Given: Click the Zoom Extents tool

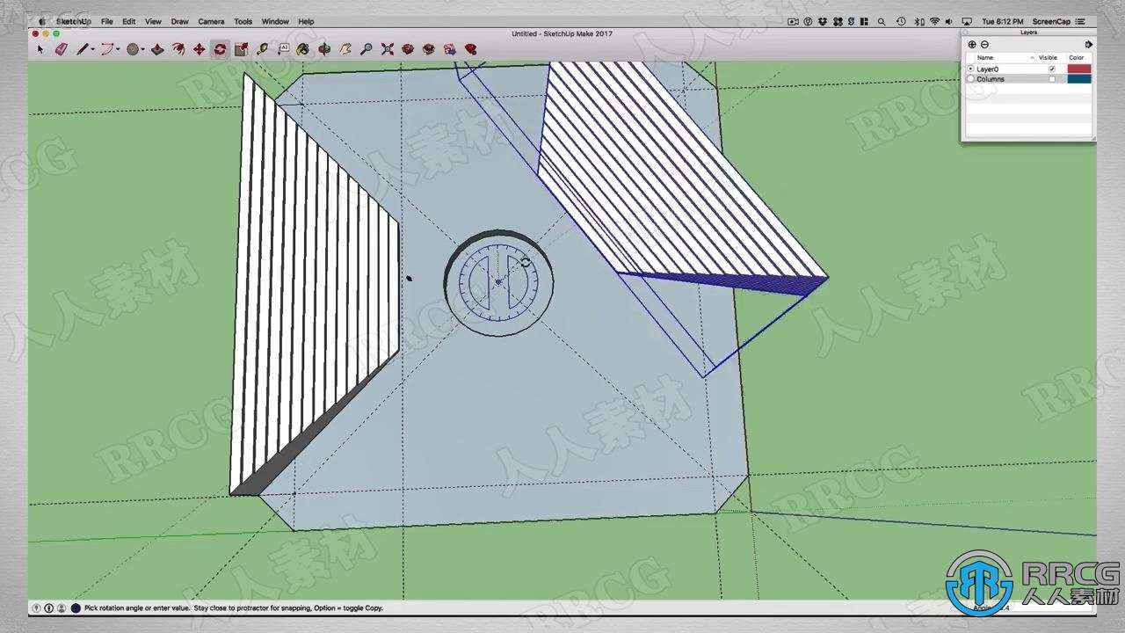Looking at the screenshot, I should coord(387,49).
